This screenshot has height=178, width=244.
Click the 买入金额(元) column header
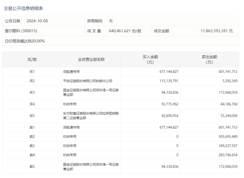(150, 59)
